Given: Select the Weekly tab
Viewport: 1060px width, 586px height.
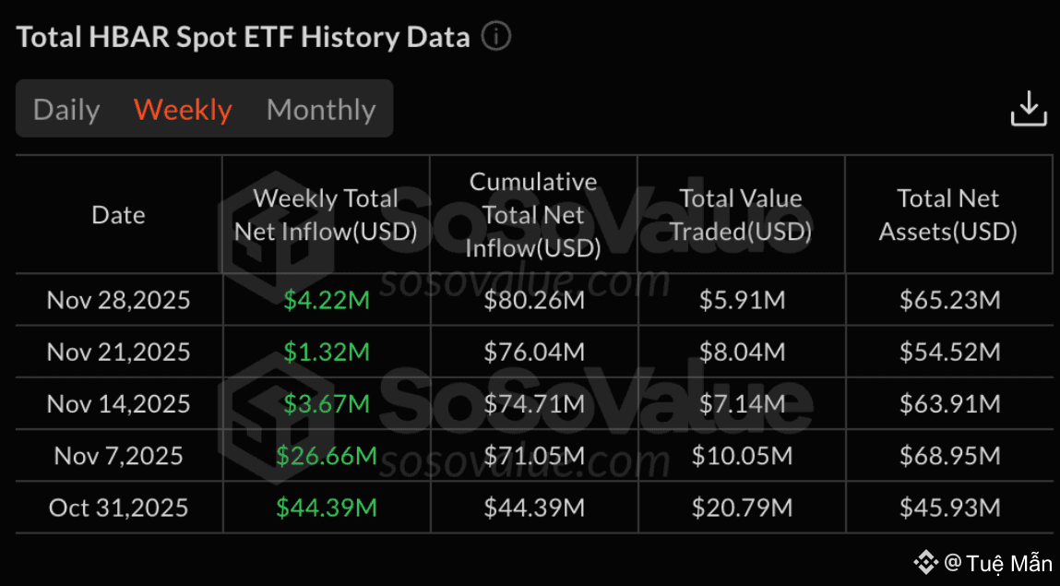Looking at the screenshot, I should coord(183,110).
